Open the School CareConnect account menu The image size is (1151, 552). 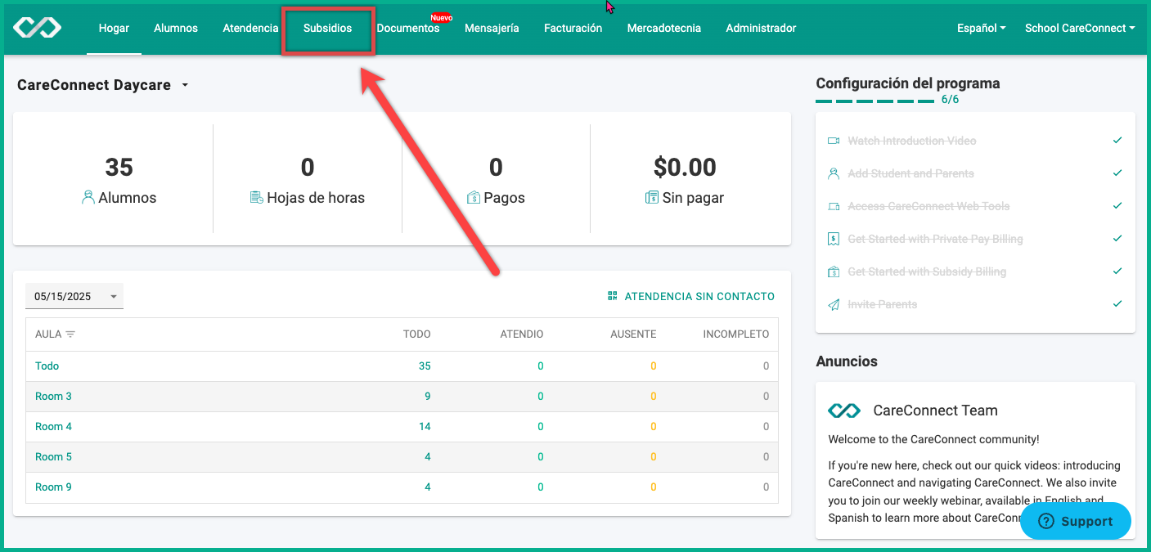[x=1080, y=28]
